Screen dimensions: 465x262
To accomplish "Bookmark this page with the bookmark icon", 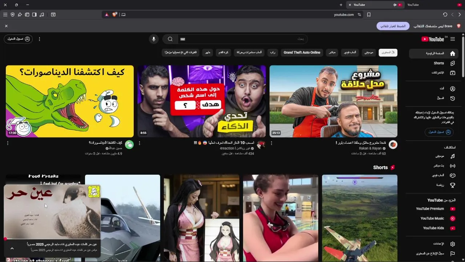I will point(369,15).
